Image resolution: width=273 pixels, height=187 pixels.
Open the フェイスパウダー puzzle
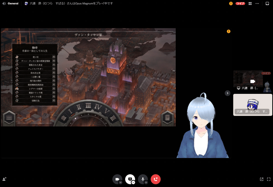35,69
